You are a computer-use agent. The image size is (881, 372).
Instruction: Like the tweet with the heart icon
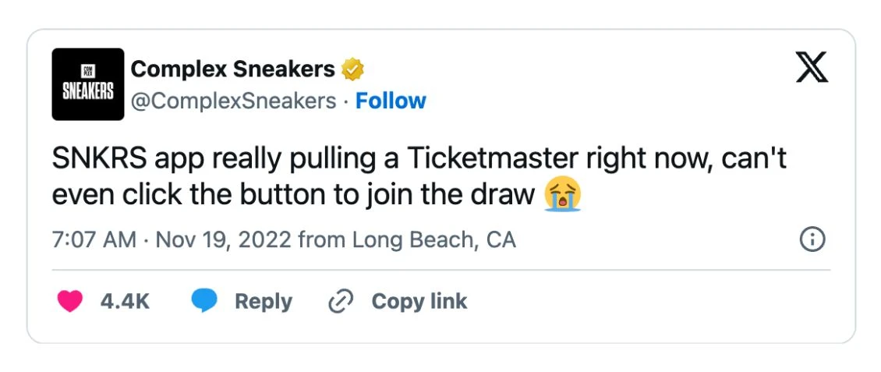coord(70,302)
